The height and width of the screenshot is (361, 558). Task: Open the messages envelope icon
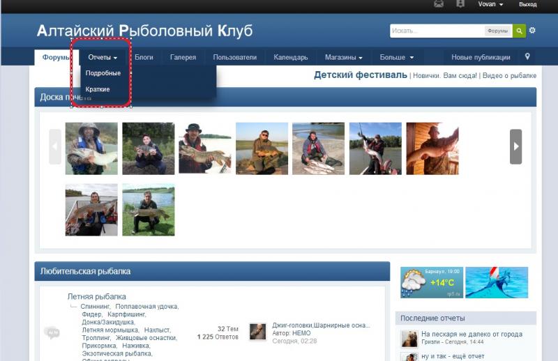click(x=439, y=4)
